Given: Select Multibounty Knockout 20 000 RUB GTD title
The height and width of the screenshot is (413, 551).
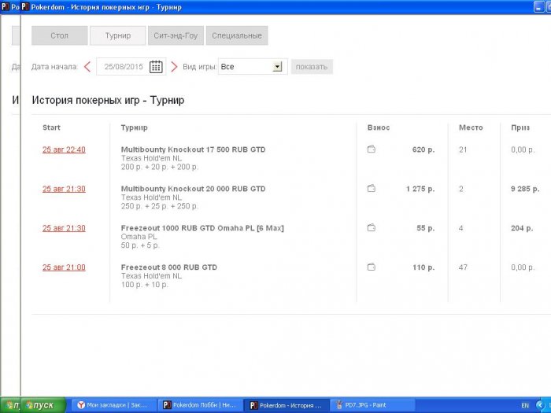Looking at the screenshot, I should (x=194, y=189).
